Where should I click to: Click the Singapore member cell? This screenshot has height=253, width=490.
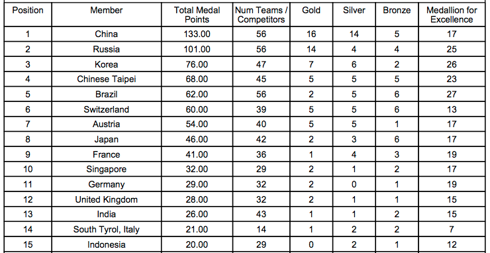click(106, 169)
